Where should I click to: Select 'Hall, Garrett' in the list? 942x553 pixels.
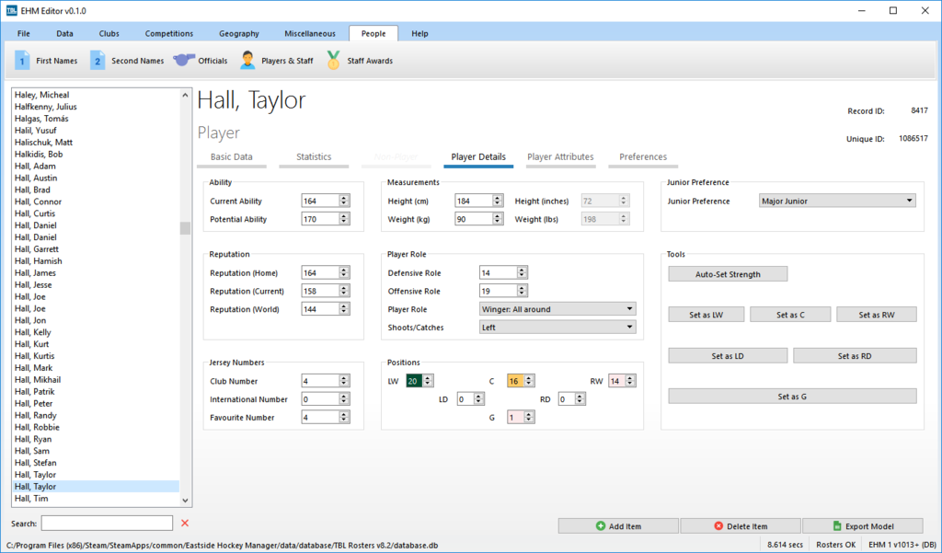tap(96, 248)
